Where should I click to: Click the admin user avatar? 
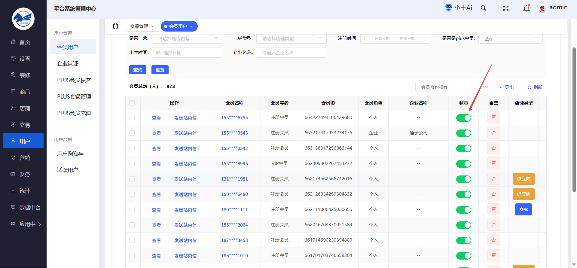click(x=542, y=8)
